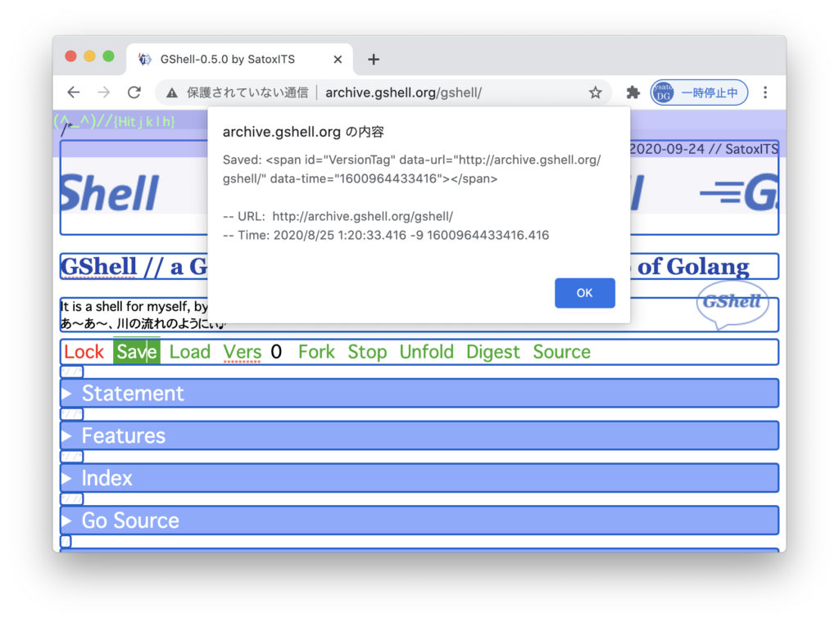Bookmark this page with star icon
The image size is (839, 622).
[596, 92]
